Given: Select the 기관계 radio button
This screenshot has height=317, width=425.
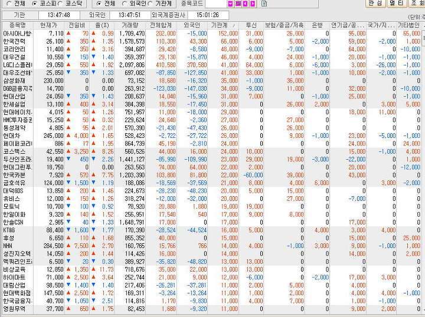Looking at the screenshot, I should pos(150,4).
